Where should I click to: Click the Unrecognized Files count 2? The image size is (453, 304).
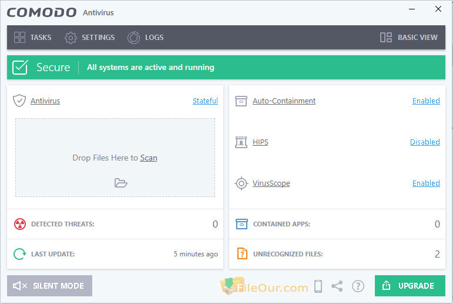[437, 254]
